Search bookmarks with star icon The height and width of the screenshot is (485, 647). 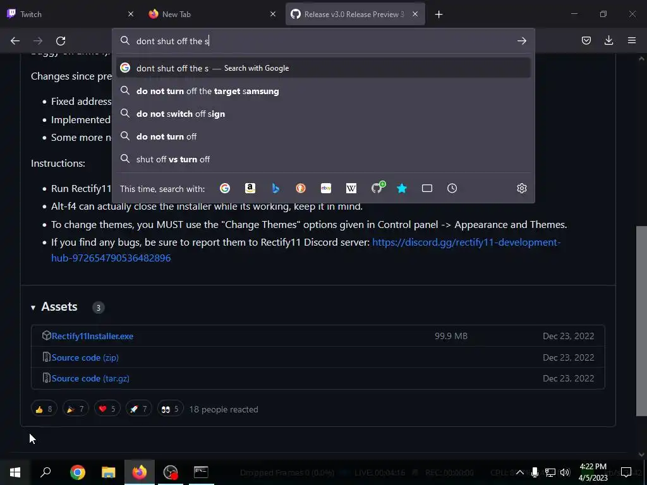[x=402, y=188]
